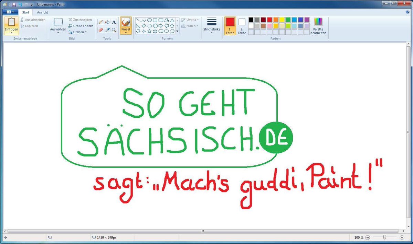
Task: Choose the rounded rectangle shape
Action: tap(160, 20)
